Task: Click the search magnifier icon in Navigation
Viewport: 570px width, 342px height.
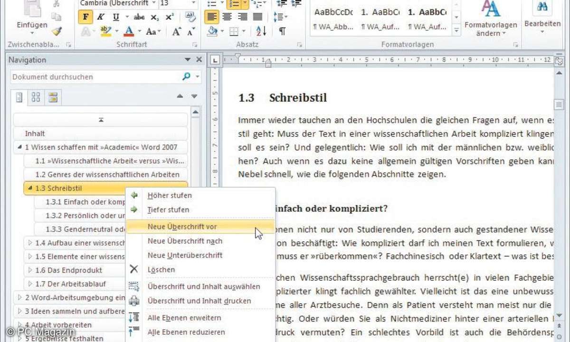Action: pyautogui.click(x=186, y=76)
